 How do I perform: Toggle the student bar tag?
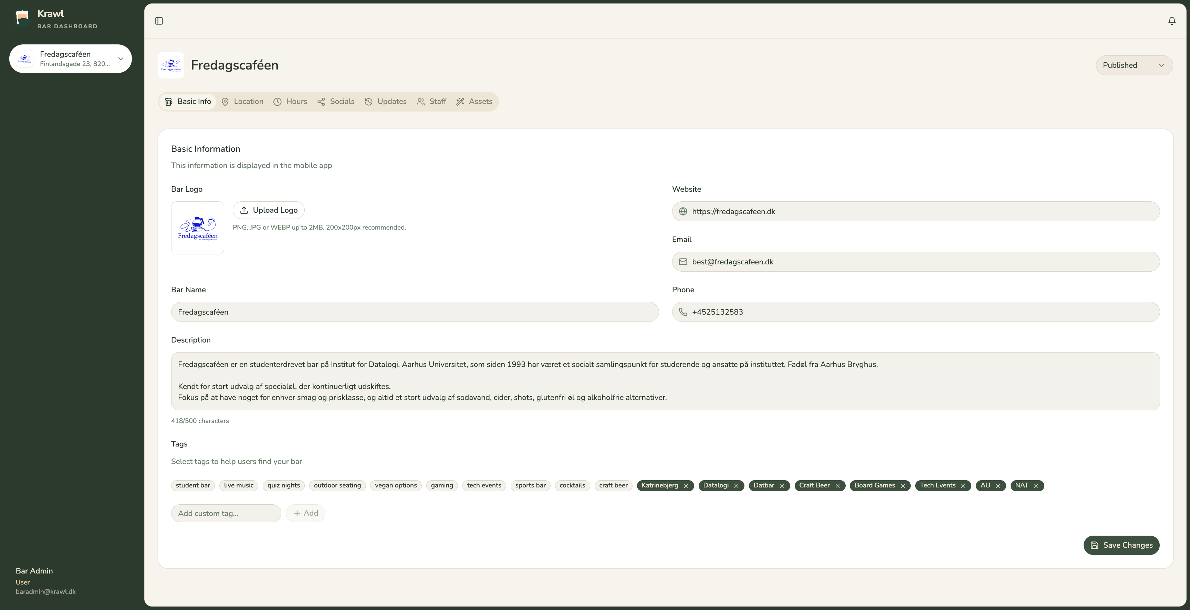(x=193, y=485)
